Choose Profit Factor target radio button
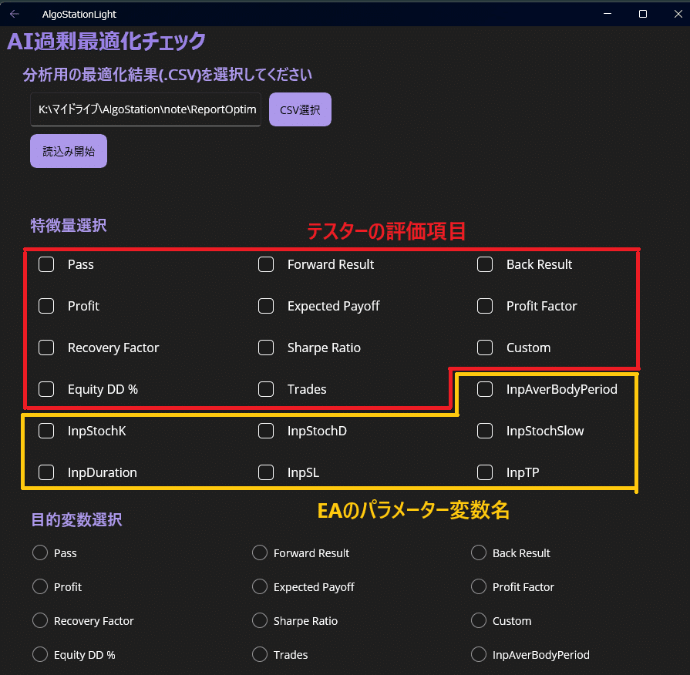690x675 pixels. (479, 586)
